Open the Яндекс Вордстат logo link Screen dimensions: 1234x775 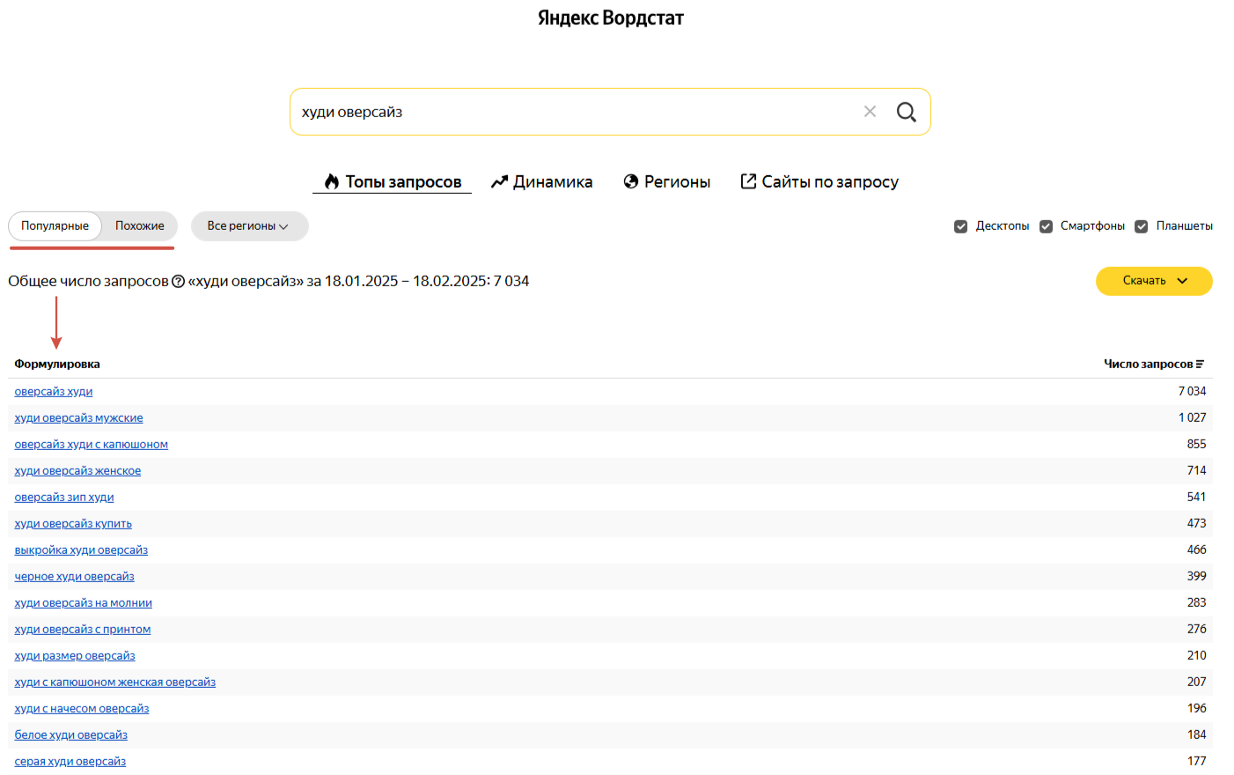tap(611, 18)
